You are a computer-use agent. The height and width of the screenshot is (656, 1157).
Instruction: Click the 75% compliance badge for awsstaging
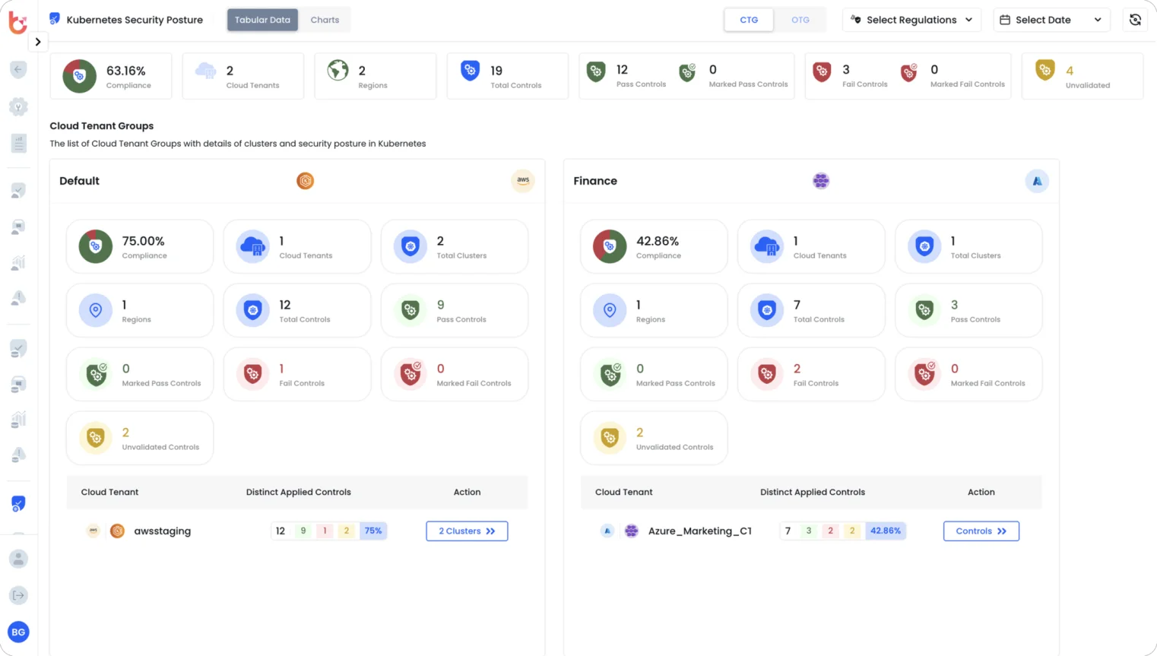(x=373, y=531)
